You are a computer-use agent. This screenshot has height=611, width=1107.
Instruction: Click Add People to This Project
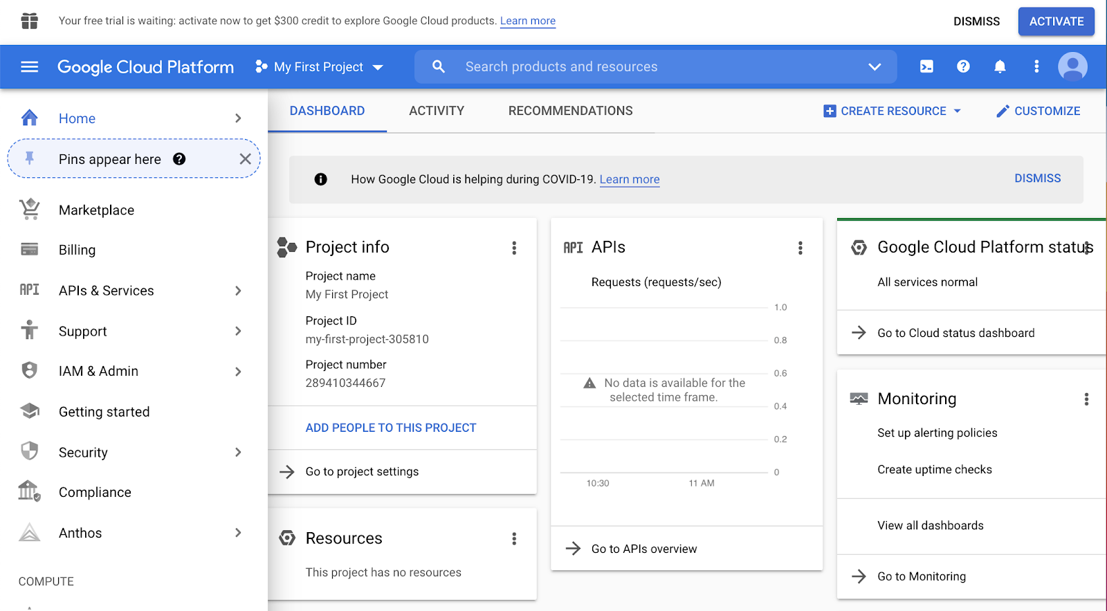391,428
